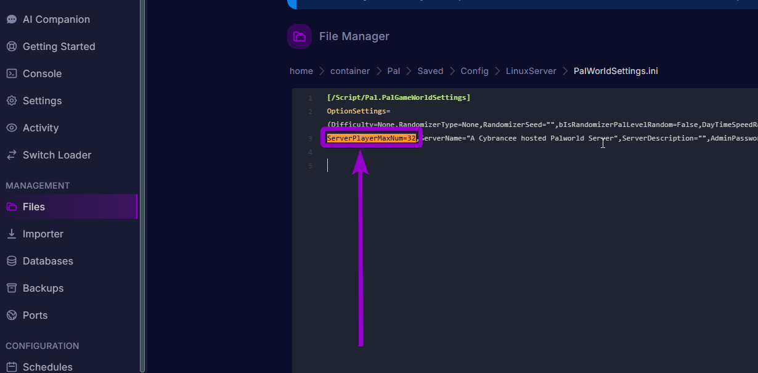
Task: Click the Databases cylinder icon
Action: (x=11, y=261)
